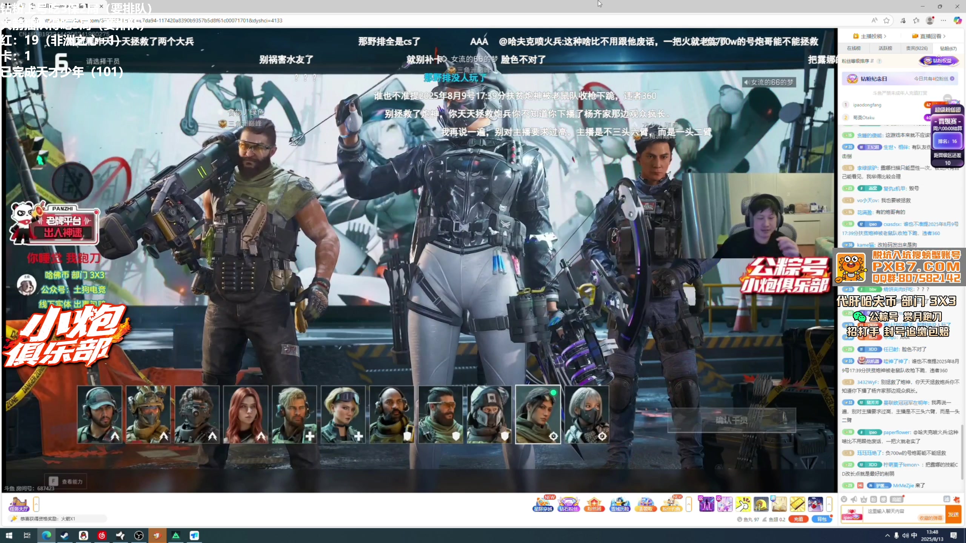966x543 pixels.
Task: Select the blonde goggles female operator portrait
Action: coord(343,414)
